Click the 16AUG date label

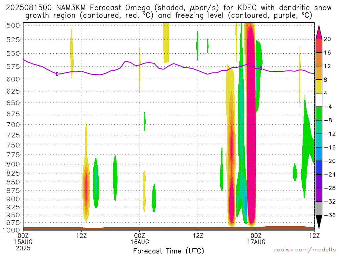(x=140, y=242)
